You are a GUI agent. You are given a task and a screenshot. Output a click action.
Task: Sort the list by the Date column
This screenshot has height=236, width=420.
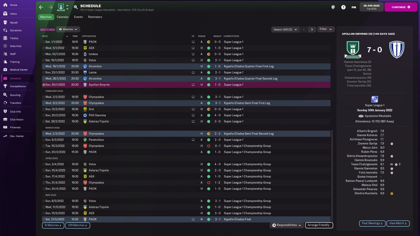click(x=45, y=36)
